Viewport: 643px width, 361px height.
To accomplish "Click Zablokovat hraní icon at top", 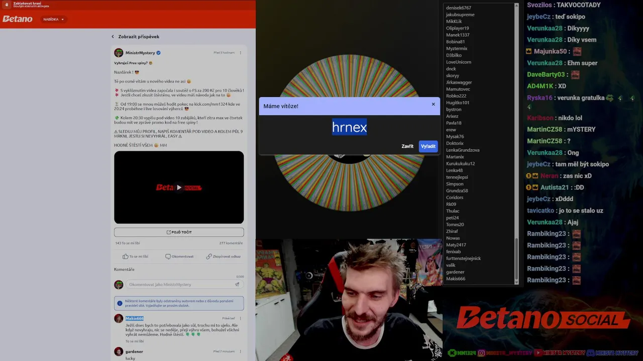I will click(x=7, y=5).
